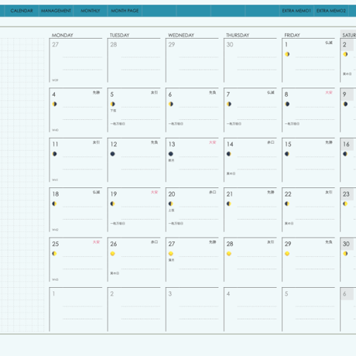This screenshot has width=356, height=356.
Task: Switch to the MANAGEMENT tab
Action: pyautogui.click(x=56, y=11)
